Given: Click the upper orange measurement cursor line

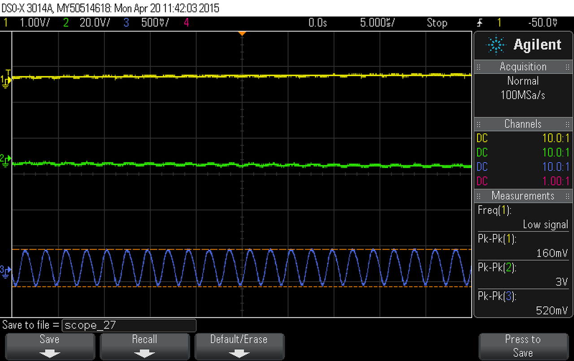Looking at the screenshot, I should point(242,249).
